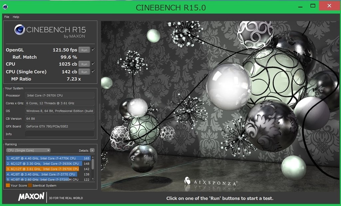This screenshot has height=206, width=341.
Task: Click ranking list scroll up arrow
Action: (x=93, y=157)
